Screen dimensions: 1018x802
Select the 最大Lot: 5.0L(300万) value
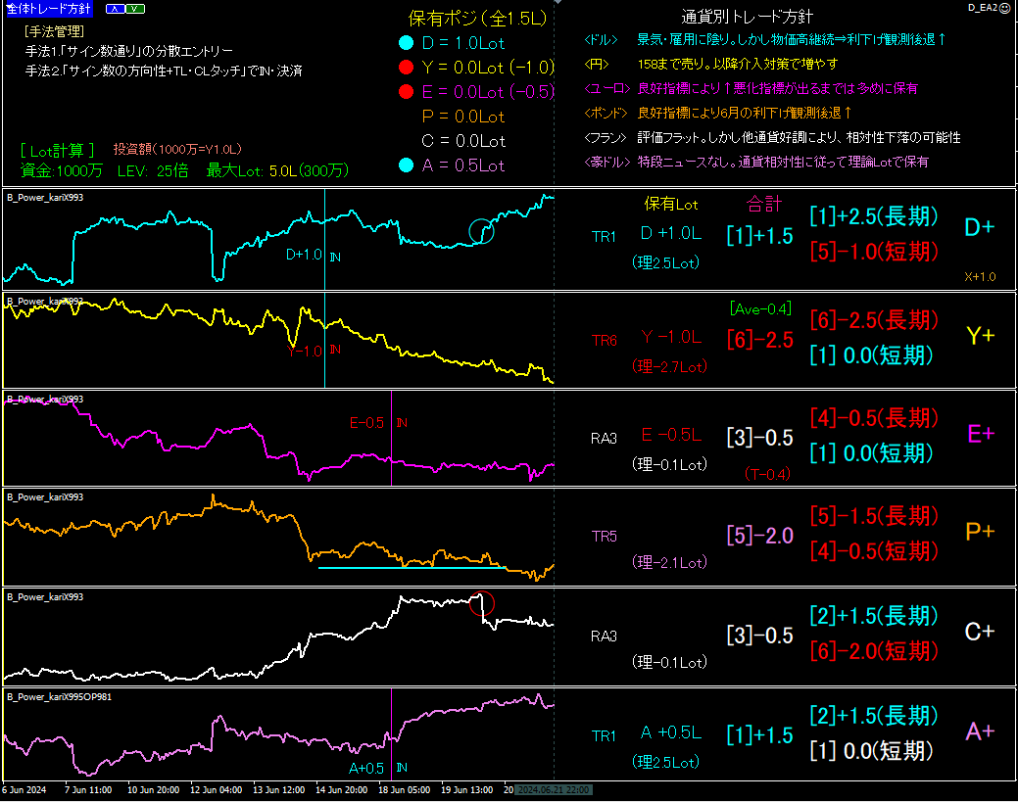point(277,170)
